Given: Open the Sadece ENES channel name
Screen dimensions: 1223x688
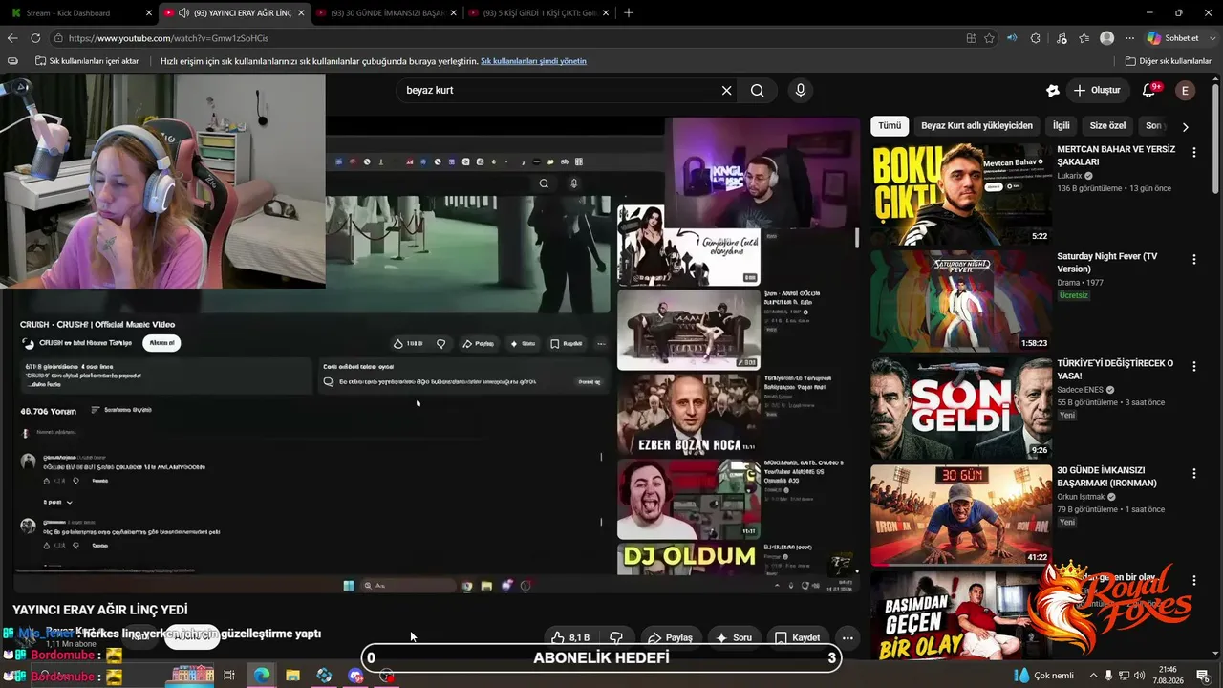Looking at the screenshot, I should [1080, 390].
